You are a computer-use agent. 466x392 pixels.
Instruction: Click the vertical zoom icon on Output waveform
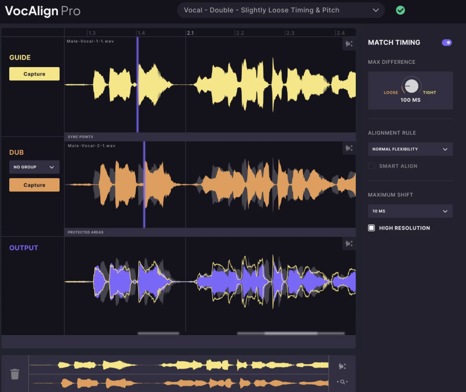coord(348,244)
